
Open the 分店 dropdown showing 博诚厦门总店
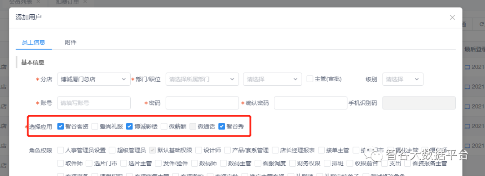coord(94,79)
